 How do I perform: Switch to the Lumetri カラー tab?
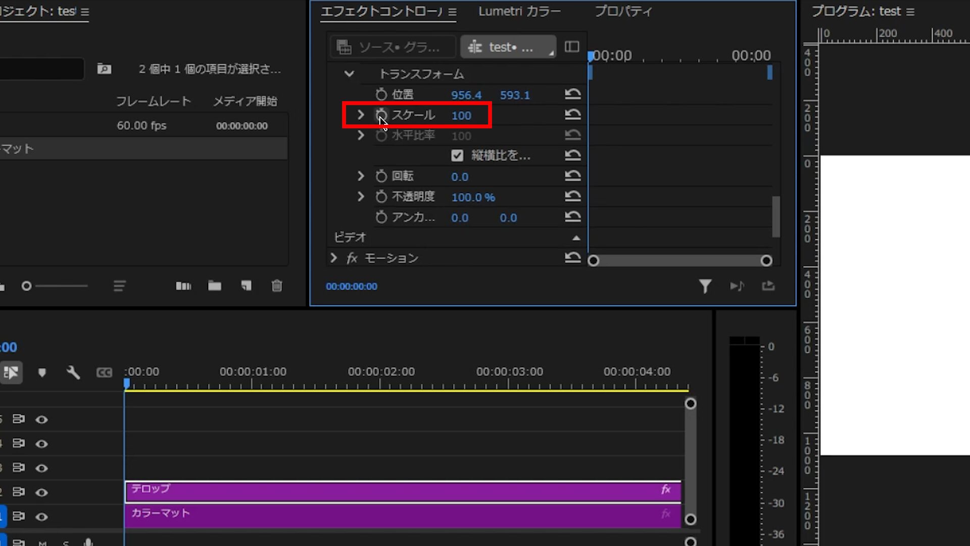pyautogui.click(x=519, y=11)
